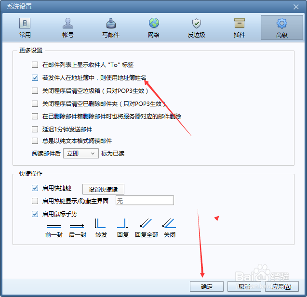Image resolution: width=307 pixels, height=297 pixels.
Task: Enable 关闭程序后清空已删除邮件夹 checkbox
Action: pyautogui.click(x=35, y=103)
